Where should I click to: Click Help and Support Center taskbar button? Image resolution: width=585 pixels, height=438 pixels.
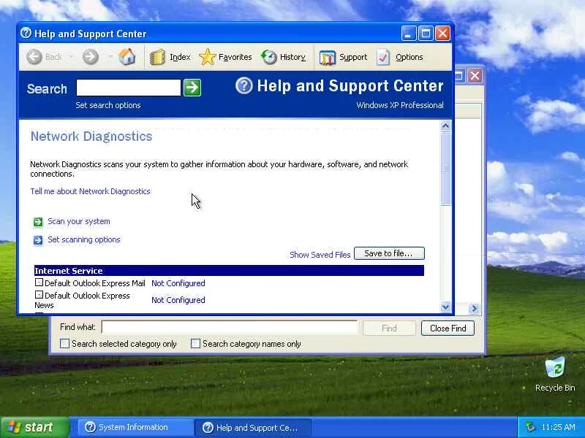(254, 427)
